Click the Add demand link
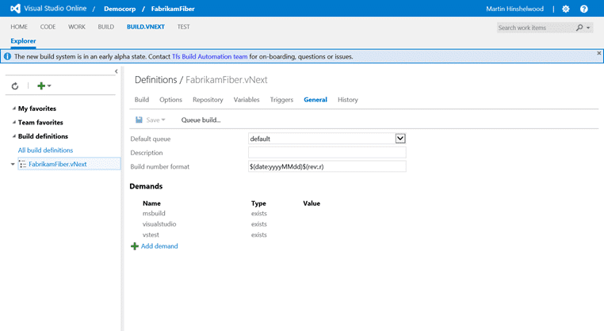 [159, 246]
